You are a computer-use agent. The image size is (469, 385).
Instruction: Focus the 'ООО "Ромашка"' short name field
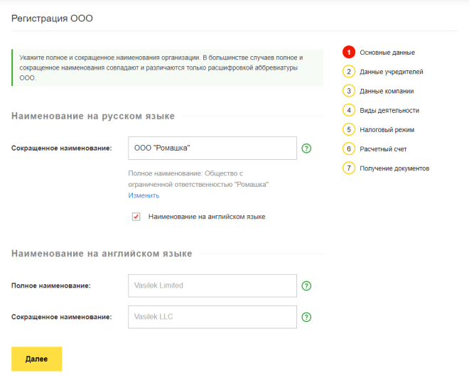coord(212,148)
